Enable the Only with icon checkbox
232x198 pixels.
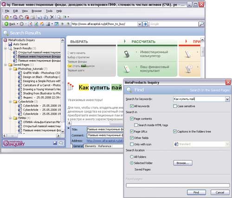[132, 144]
